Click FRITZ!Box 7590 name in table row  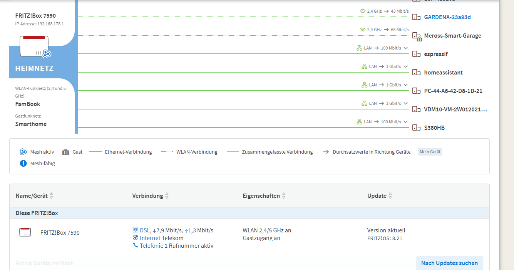pyautogui.click(x=60, y=232)
